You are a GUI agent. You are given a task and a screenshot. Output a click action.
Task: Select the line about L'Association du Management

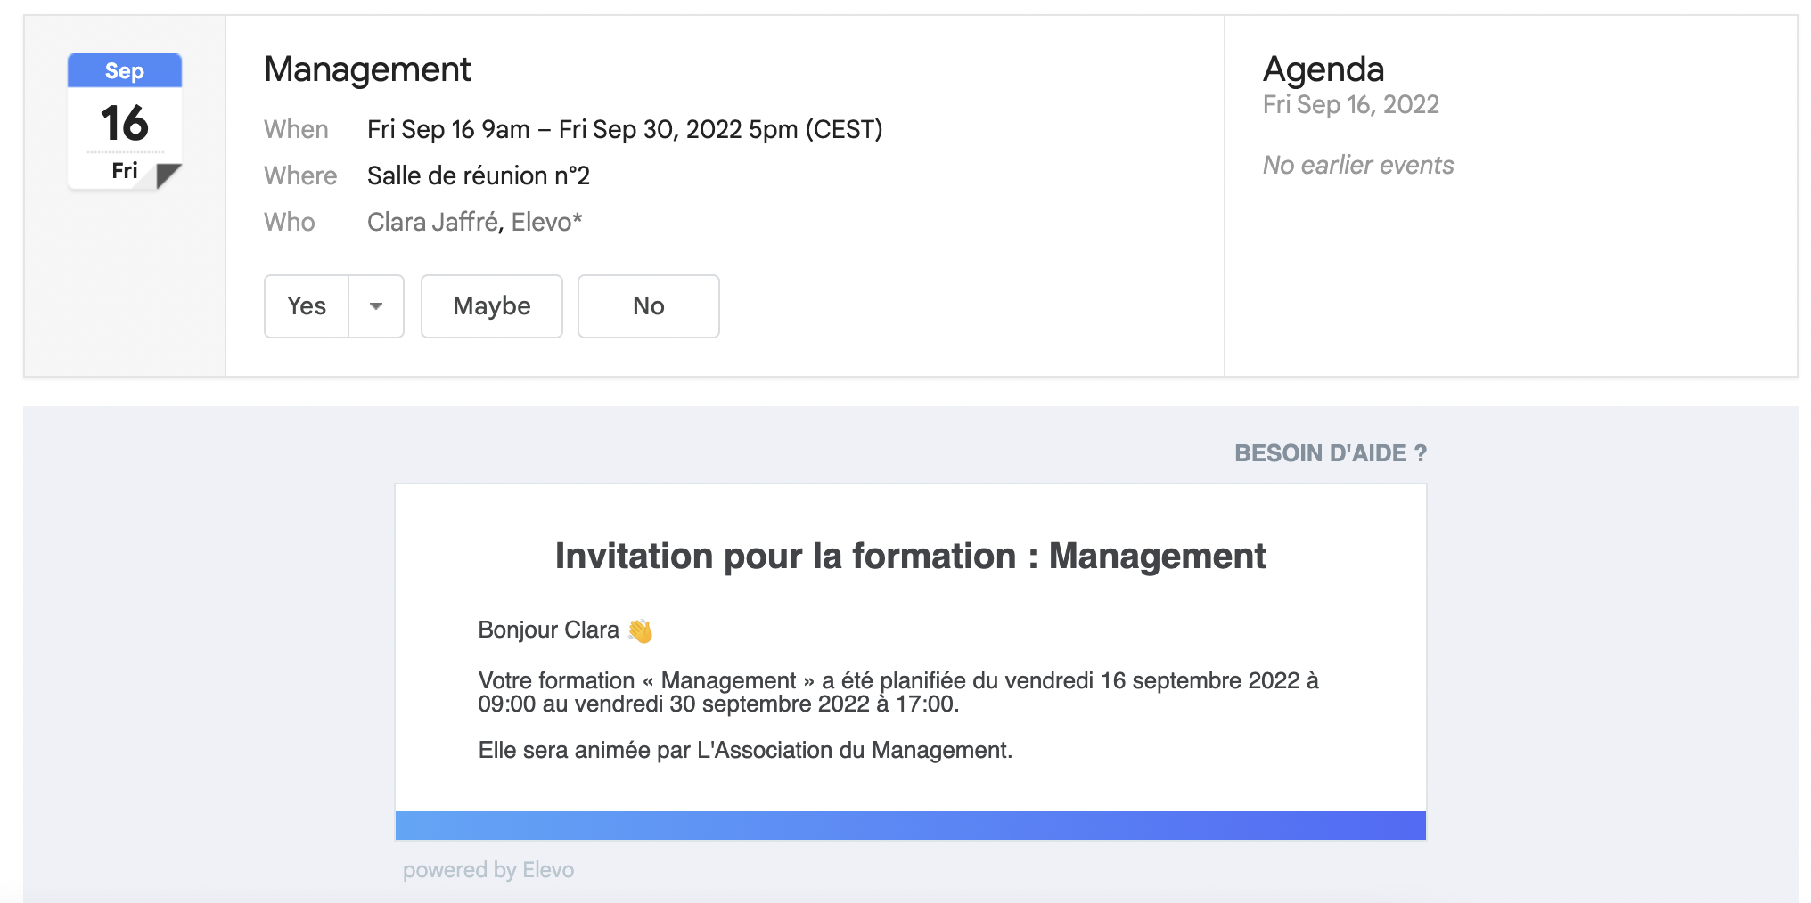click(x=745, y=751)
